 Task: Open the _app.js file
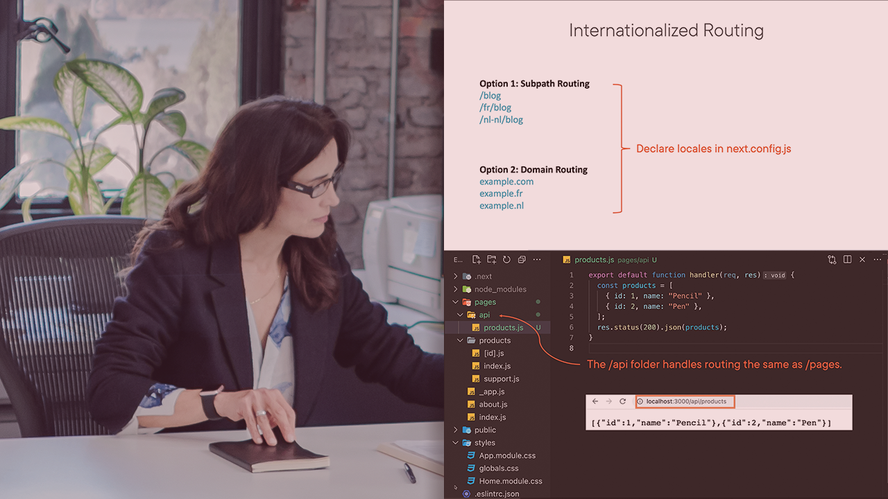click(491, 392)
